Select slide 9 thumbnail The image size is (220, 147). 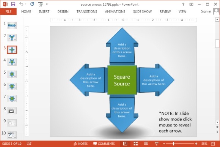pyautogui.click(x=12, y=123)
